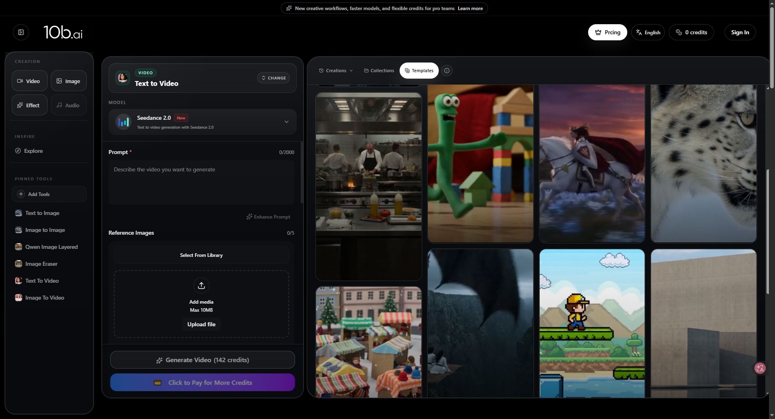The height and width of the screenshot is (419, 775).
Task: Open the Creations dropdown
Action: click(x=336, y=71)
